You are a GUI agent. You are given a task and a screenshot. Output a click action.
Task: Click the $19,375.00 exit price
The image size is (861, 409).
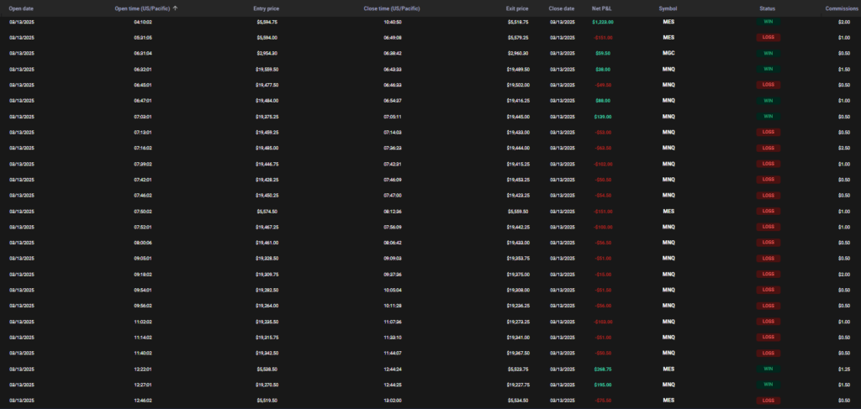518,274
